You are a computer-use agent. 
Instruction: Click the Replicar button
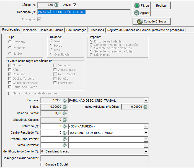161,6
